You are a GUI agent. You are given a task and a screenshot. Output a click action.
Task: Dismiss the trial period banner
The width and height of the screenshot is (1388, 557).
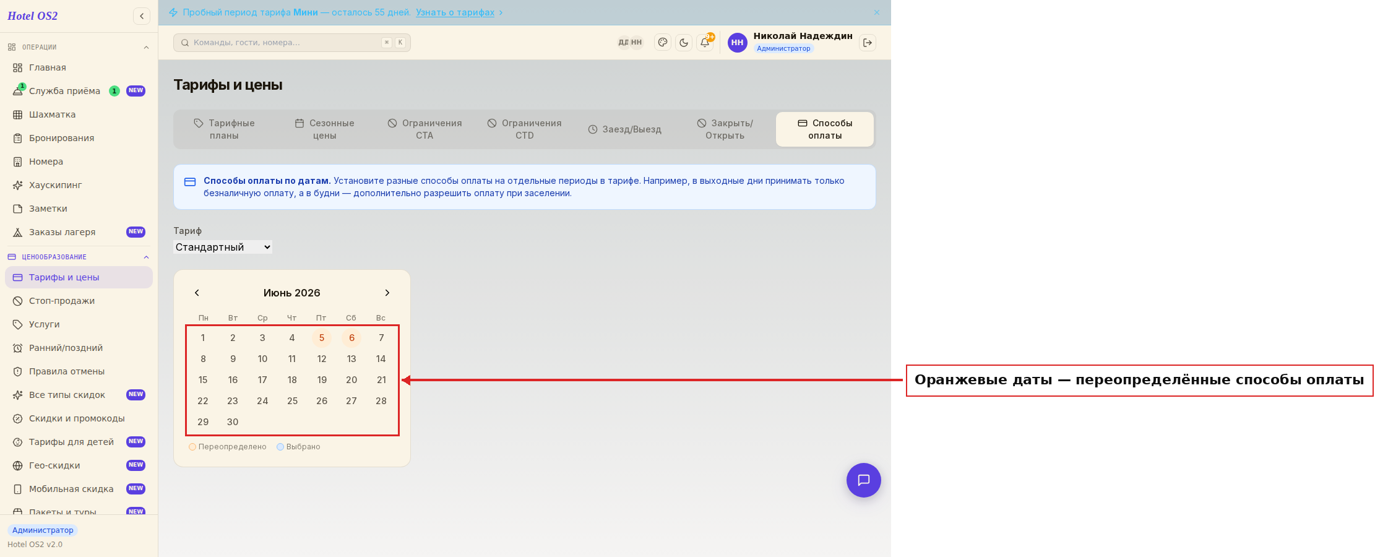[x=877, y=12]
